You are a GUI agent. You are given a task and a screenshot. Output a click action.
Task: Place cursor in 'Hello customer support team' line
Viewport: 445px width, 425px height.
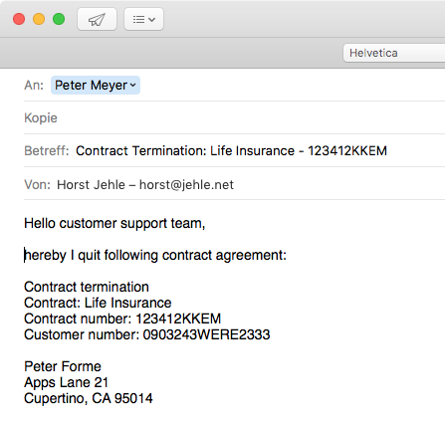[114, 223]
